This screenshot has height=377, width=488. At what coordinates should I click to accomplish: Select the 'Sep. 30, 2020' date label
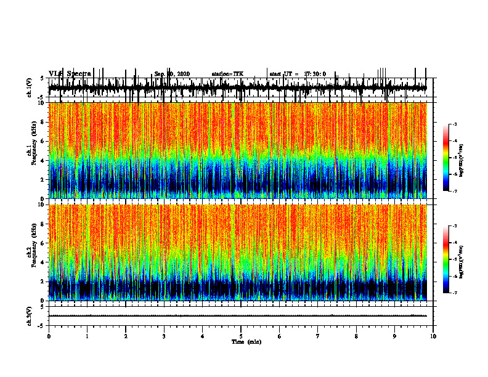pyautogui.click(x=172, y=74)
